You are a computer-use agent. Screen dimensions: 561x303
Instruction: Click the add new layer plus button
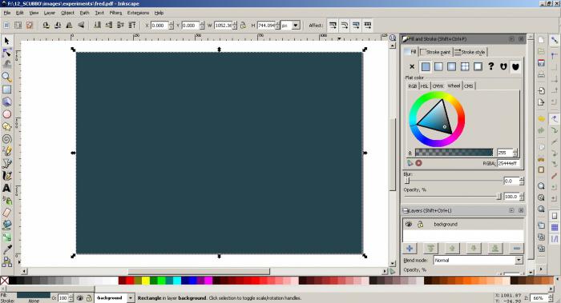pos(410,249)
